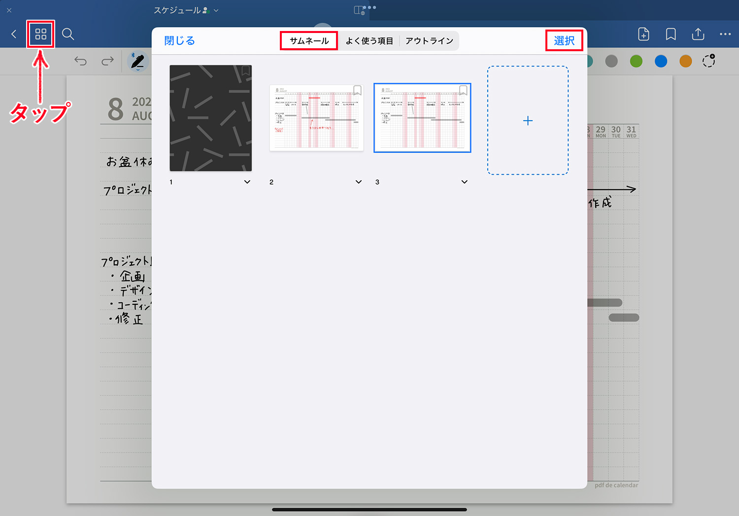Image resolution: width=739 pixels, height=516 pixels.
Task: Go back with the left chevron
Action: (14, 34)
